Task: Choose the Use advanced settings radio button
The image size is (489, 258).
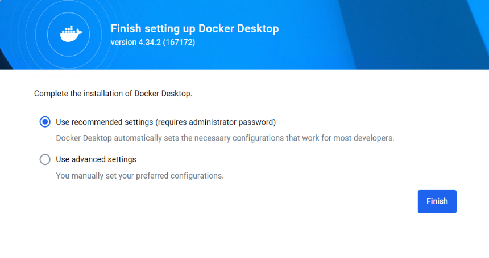Action: [x=45, y=159]
